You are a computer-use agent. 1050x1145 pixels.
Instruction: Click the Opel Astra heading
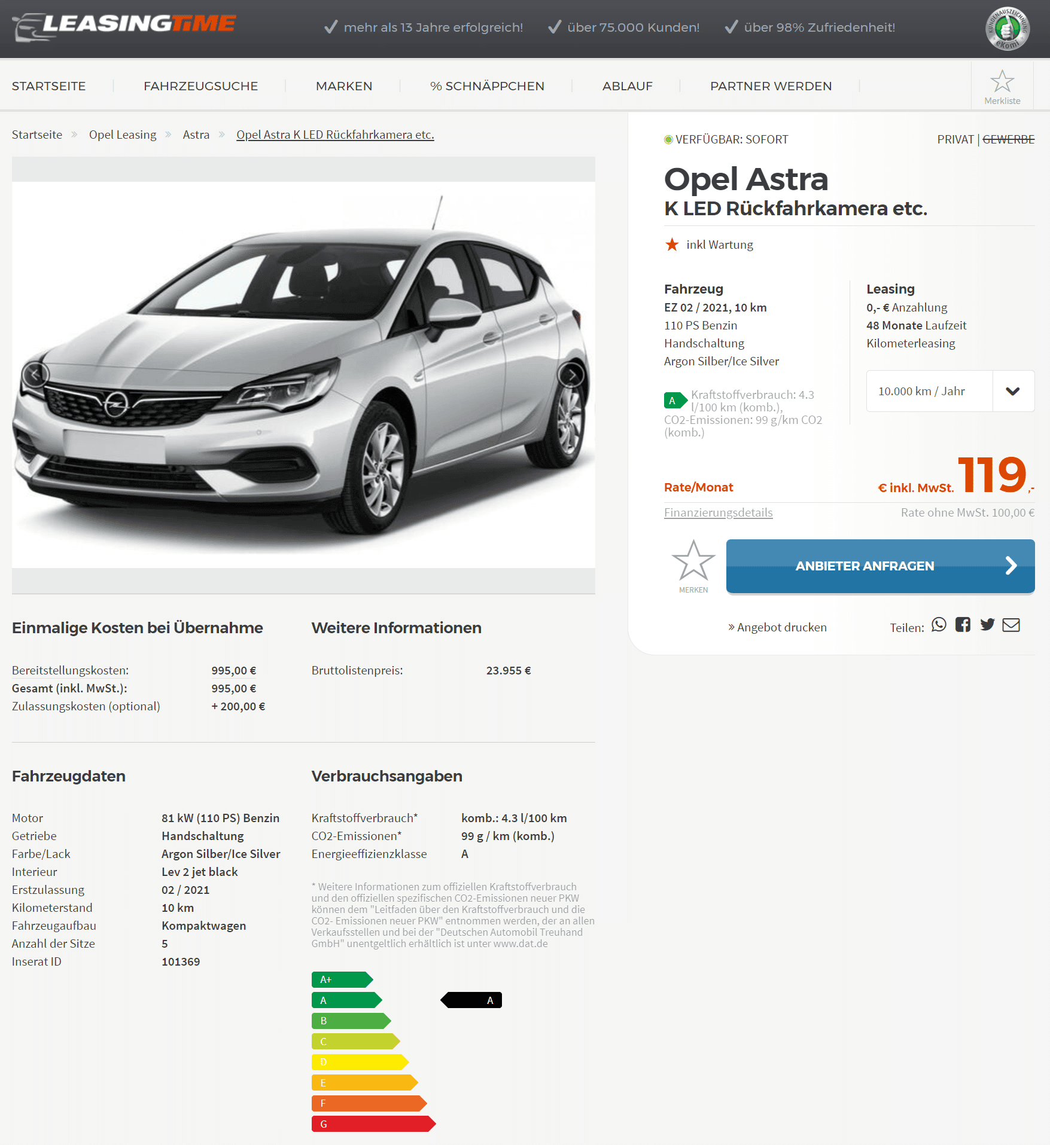click(746, 179)
